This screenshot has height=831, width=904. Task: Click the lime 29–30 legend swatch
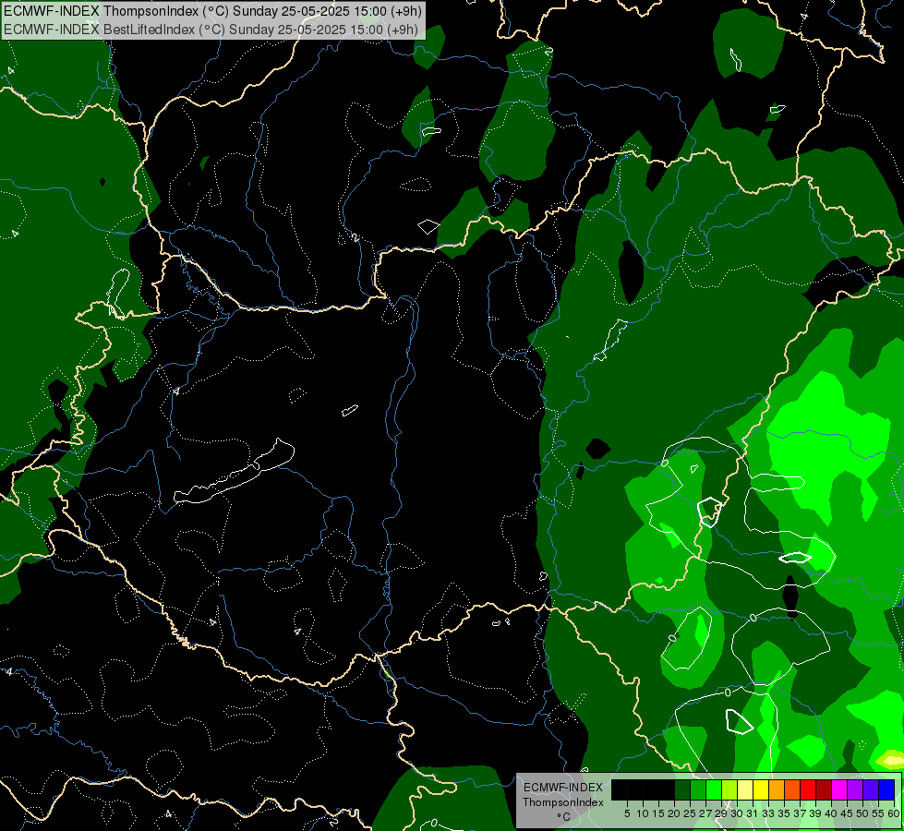point(729,789)
